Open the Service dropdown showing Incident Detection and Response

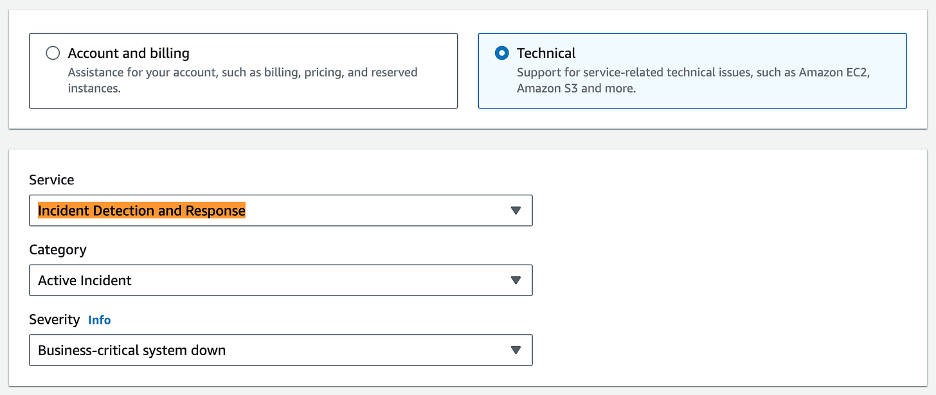pos(281,211)
